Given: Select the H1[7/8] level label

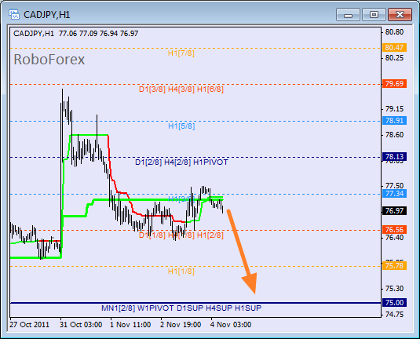Looking at the screenshot, I should [x=181, y=53].
